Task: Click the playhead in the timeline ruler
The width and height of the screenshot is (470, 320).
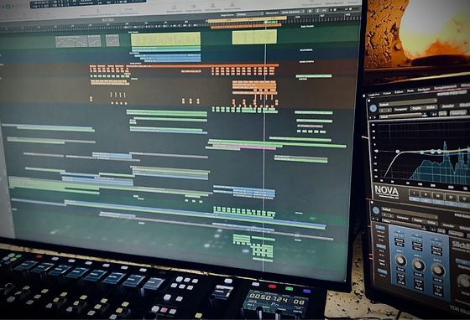Action: 265,23
